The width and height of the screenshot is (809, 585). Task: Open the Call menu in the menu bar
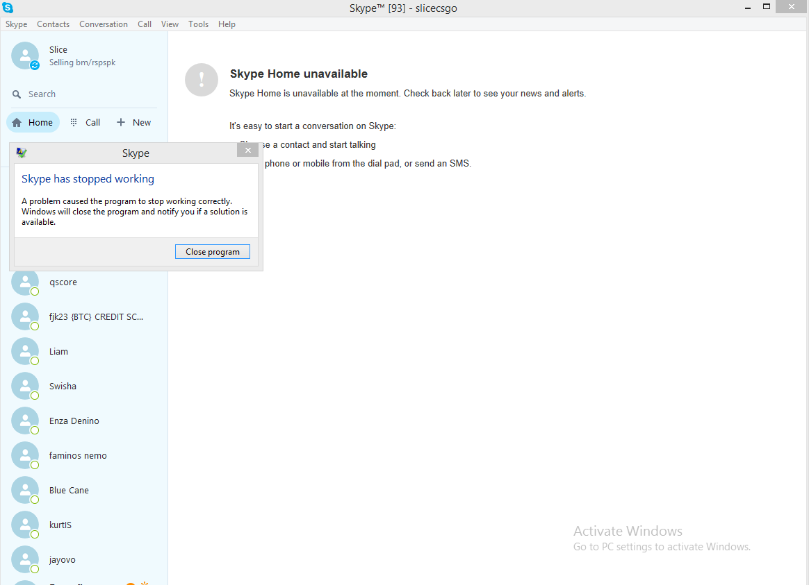145,24
